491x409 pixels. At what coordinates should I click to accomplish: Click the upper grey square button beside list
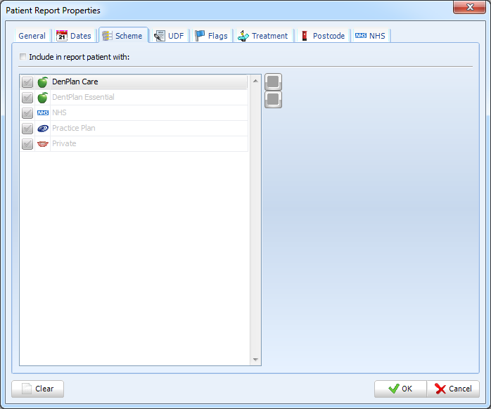click(x=273, y=82)
